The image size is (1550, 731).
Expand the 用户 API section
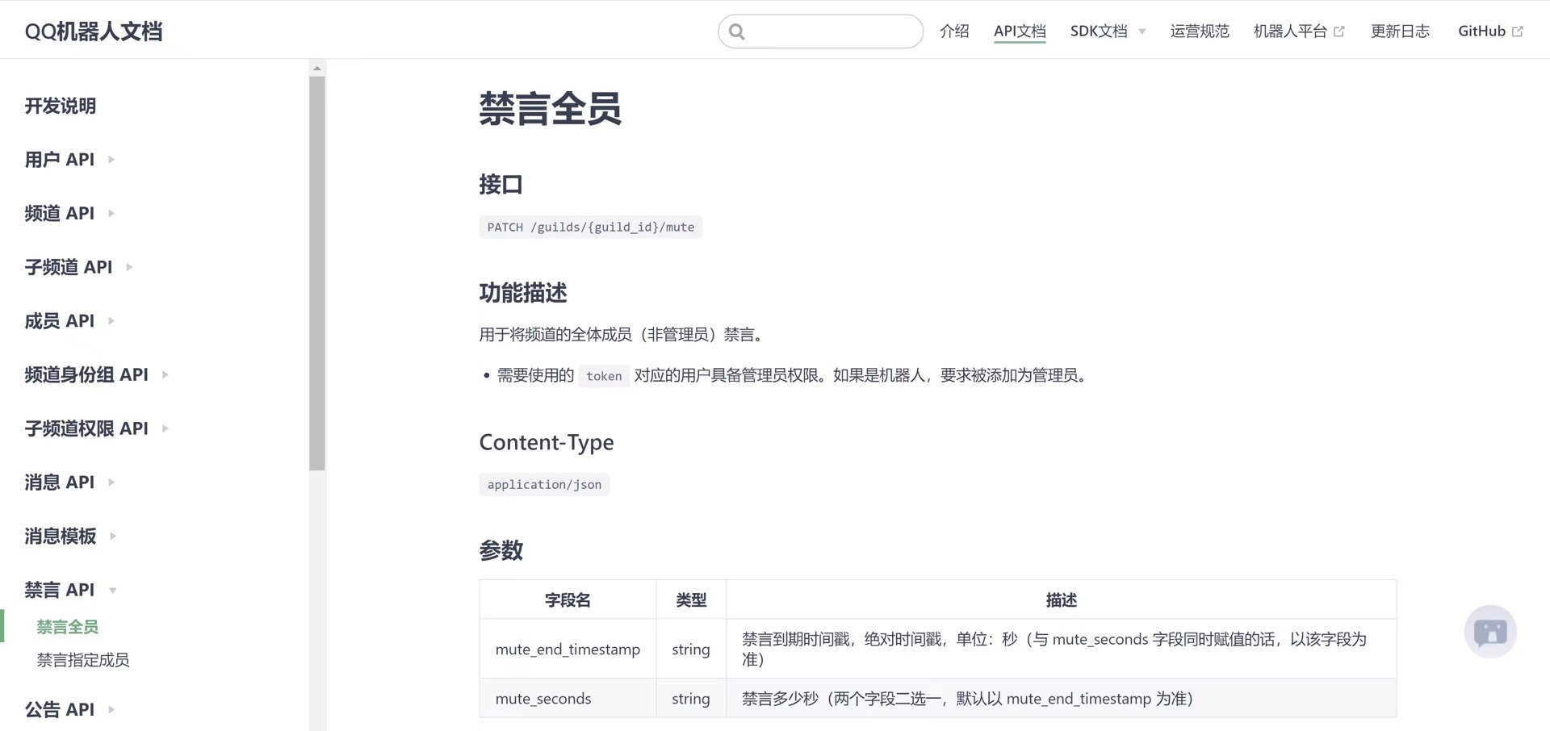[111, 160]
